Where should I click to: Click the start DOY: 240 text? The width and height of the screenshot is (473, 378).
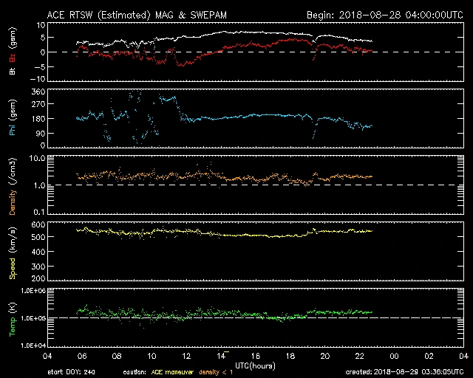coord(71,372)
